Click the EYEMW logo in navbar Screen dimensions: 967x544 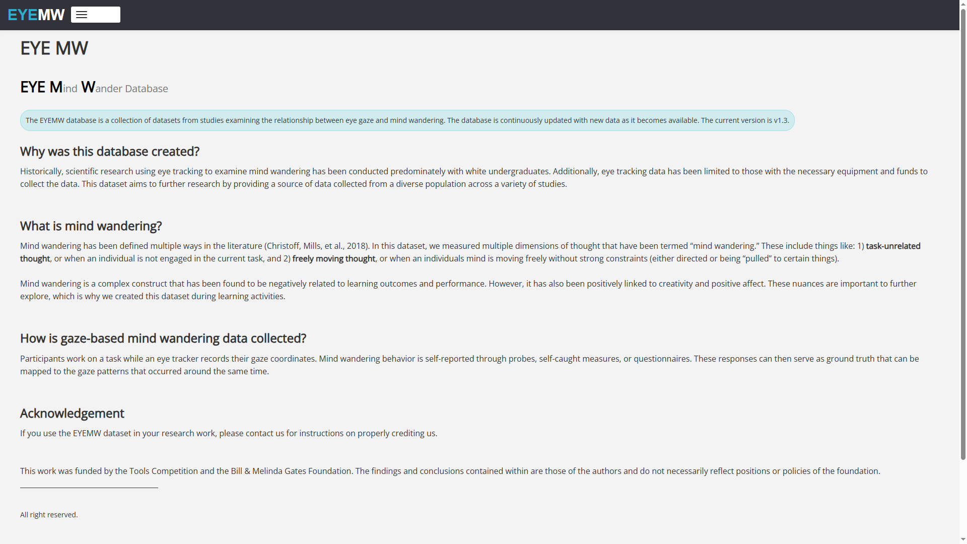[36, 15]
